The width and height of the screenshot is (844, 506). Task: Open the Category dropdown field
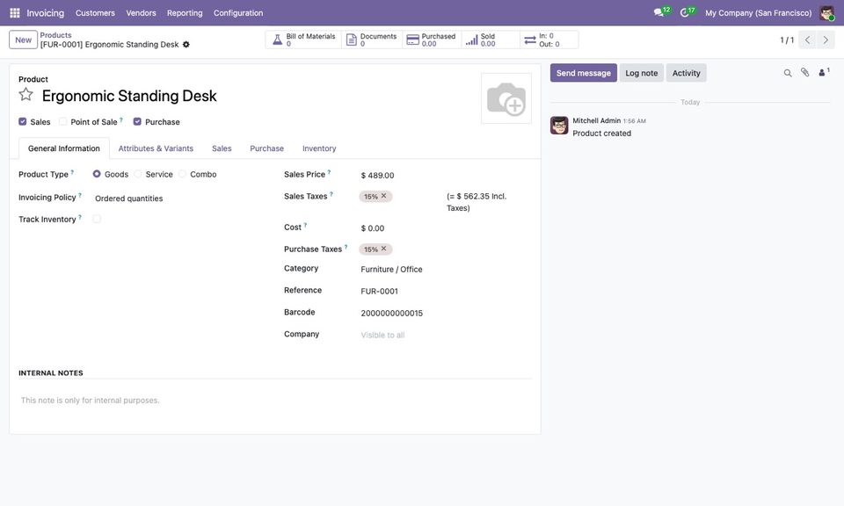click(x=445, y=270)
